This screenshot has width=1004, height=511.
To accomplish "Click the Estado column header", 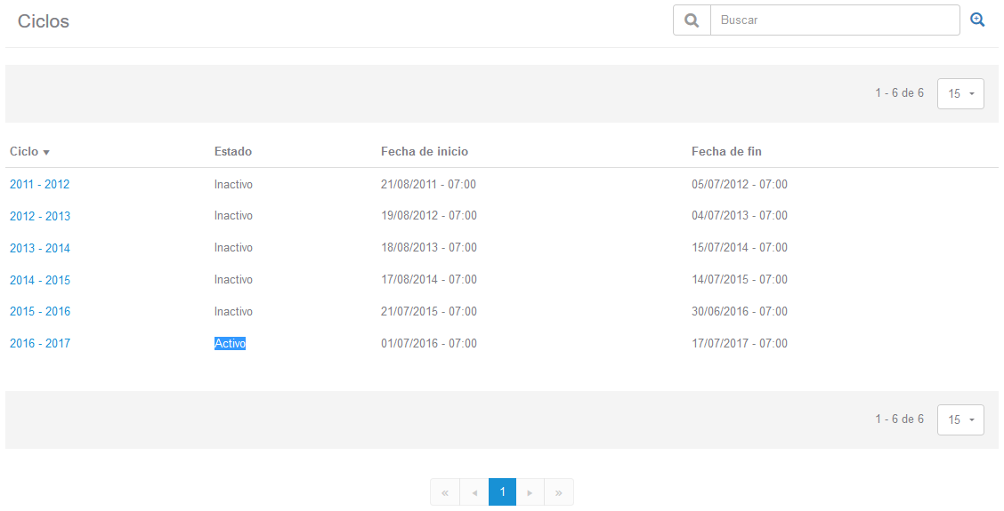I will pyautogui.click(x=232, y=152).
